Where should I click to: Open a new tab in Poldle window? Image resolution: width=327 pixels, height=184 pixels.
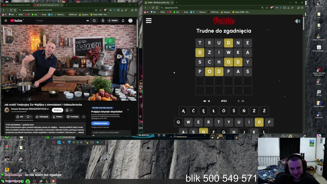177,3
